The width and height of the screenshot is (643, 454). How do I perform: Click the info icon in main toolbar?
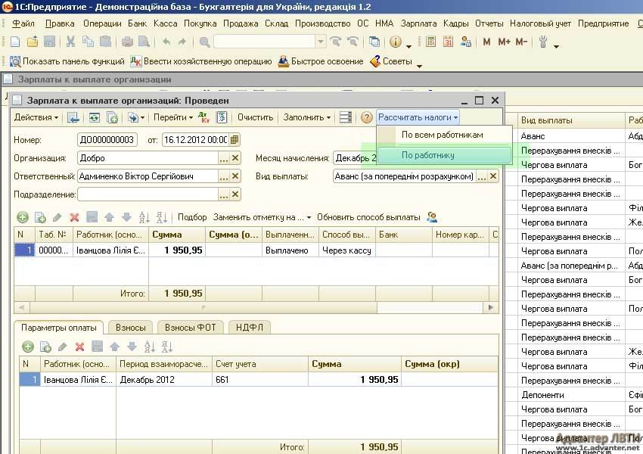396,42
